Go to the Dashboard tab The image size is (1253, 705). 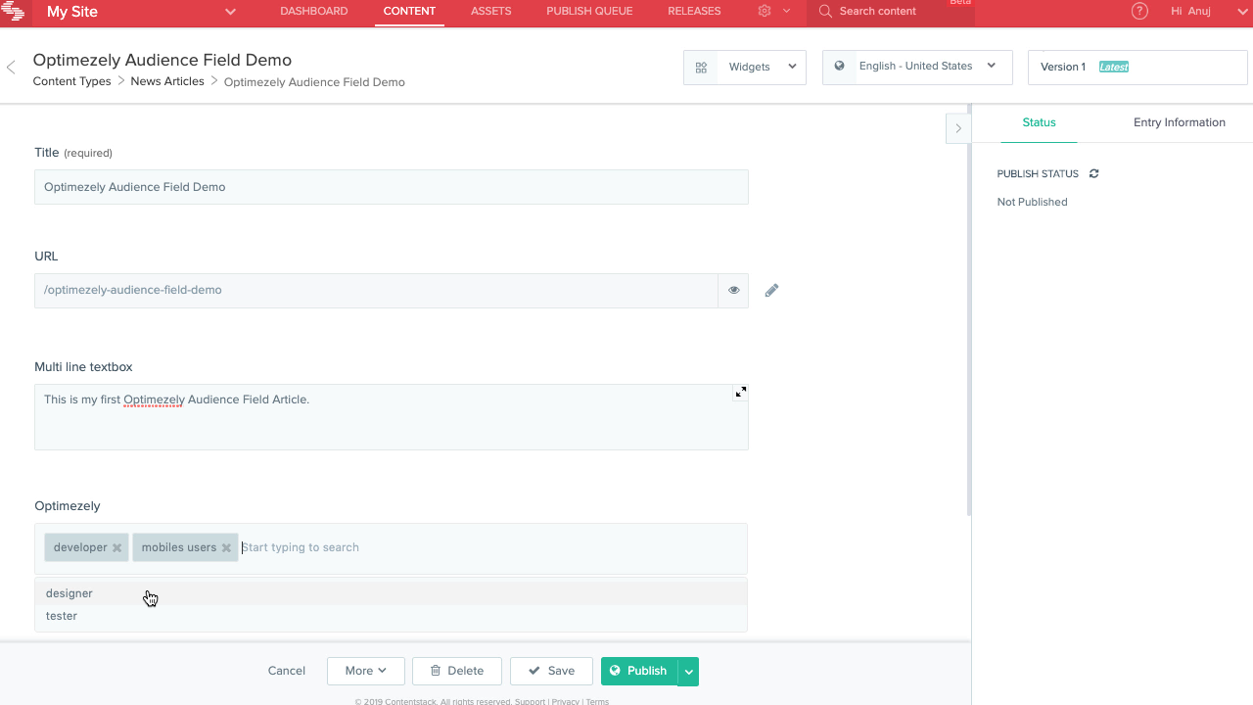tap(313, 12)
